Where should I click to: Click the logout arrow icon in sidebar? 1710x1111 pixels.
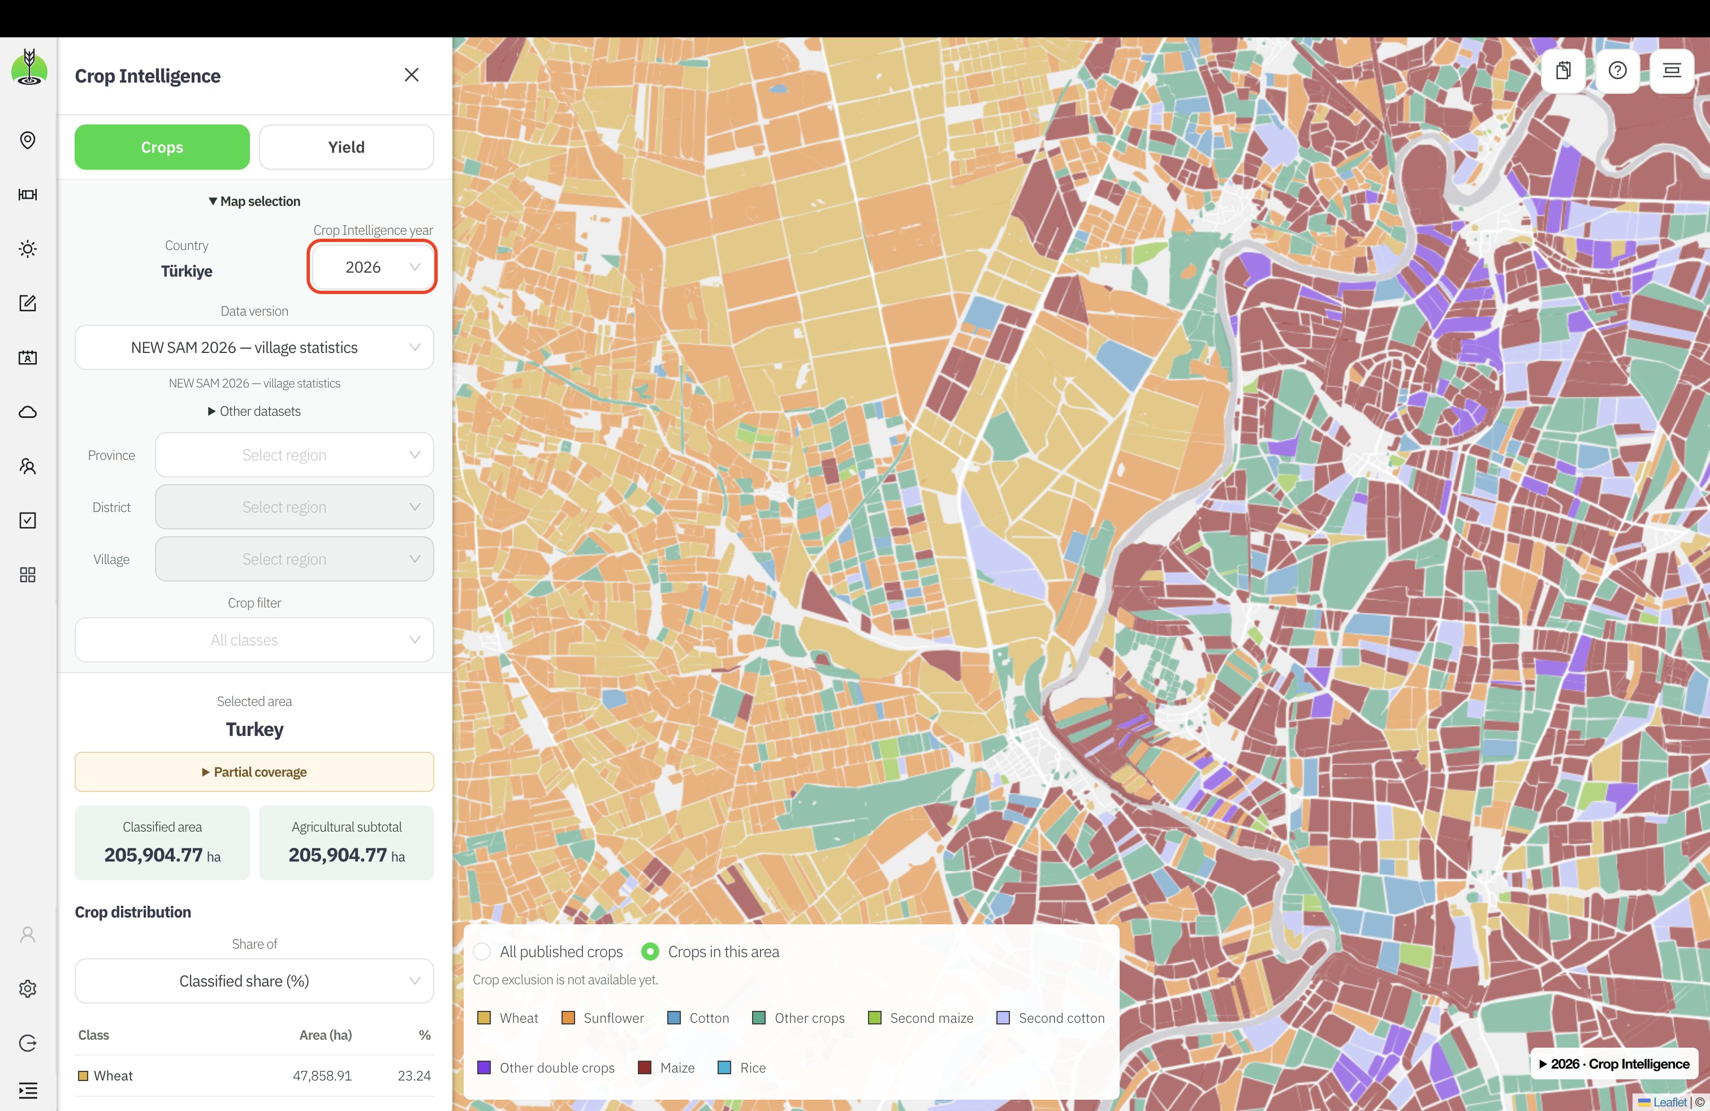pos(27,1043)
